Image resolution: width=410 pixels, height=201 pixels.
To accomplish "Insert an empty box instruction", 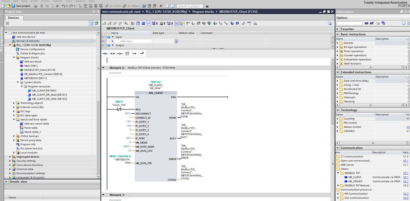I will click(127, 53).
